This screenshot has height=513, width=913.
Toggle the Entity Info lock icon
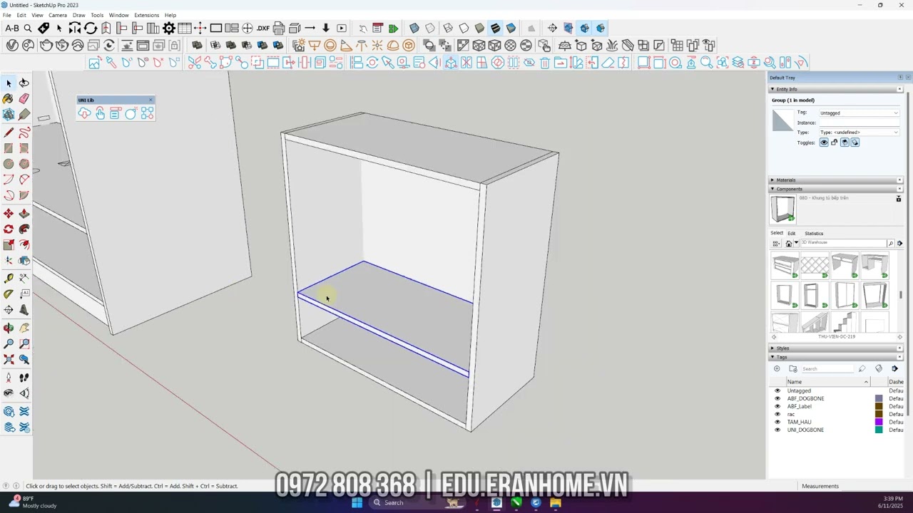point(834,142)
